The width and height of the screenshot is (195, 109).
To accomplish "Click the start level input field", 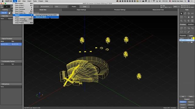I will 7,7.
